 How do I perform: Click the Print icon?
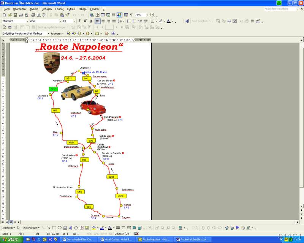tap(33, 15)
